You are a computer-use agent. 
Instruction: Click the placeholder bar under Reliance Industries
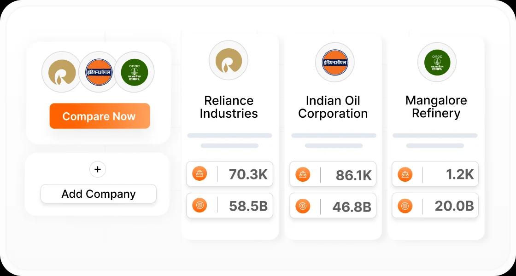click(229, 136)
